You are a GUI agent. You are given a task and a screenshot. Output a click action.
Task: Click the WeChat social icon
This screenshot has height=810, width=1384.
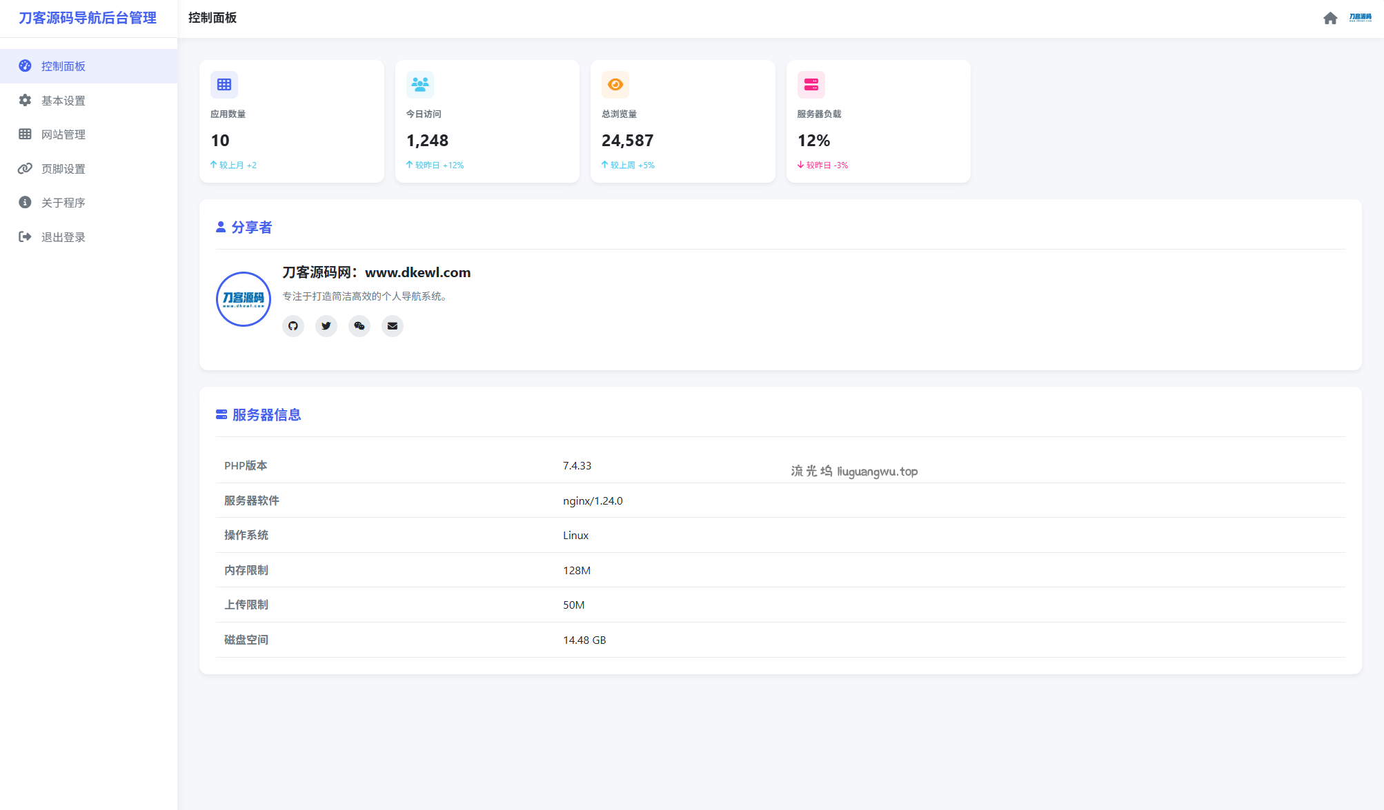point(359,326)
